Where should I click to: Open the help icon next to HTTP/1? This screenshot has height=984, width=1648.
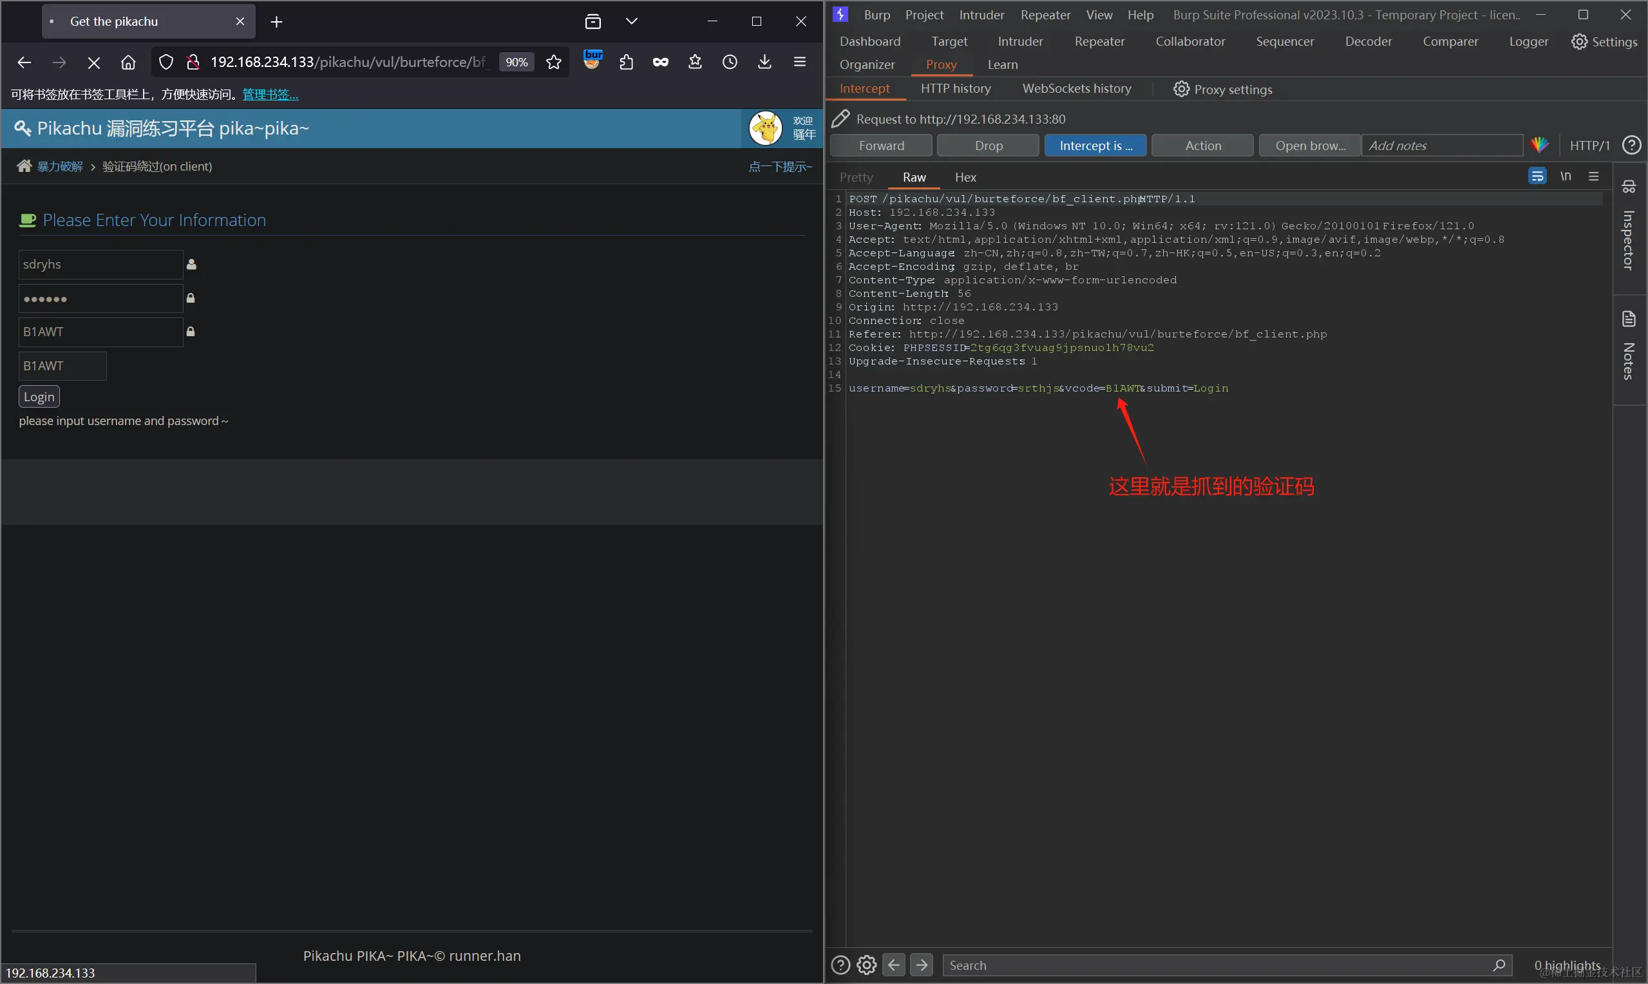coord(1631,144)
